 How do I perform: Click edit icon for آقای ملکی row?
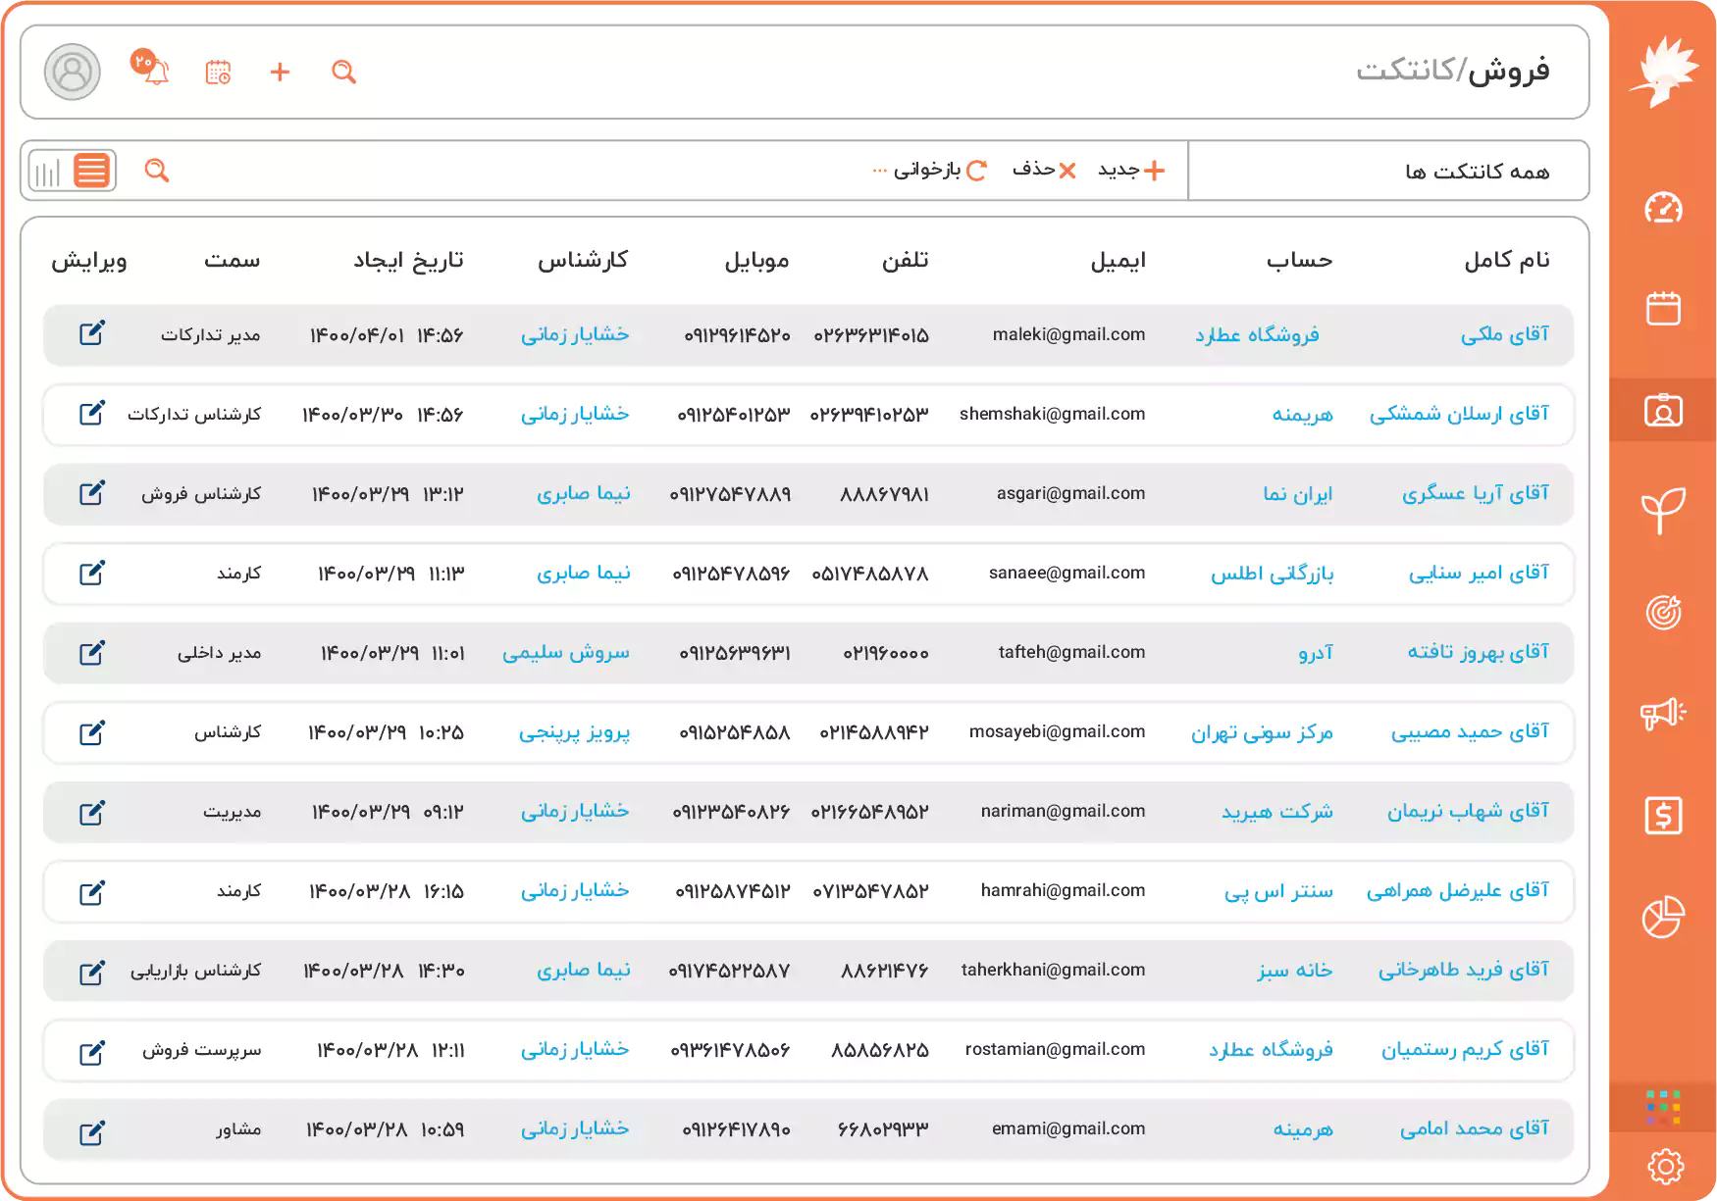point(92,334)
